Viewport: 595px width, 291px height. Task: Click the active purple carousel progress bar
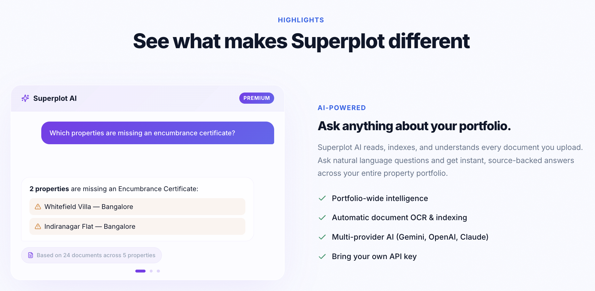pos(140,271)
